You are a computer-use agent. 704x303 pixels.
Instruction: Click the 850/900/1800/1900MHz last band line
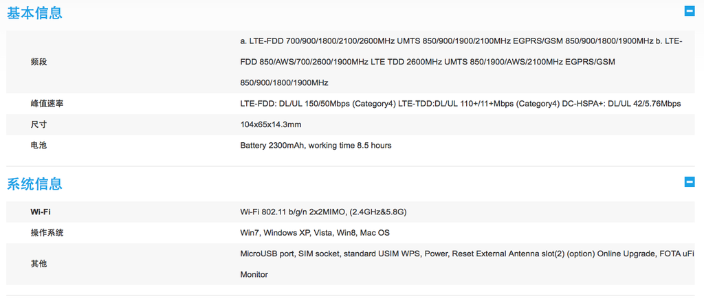[x=284, y=82]
